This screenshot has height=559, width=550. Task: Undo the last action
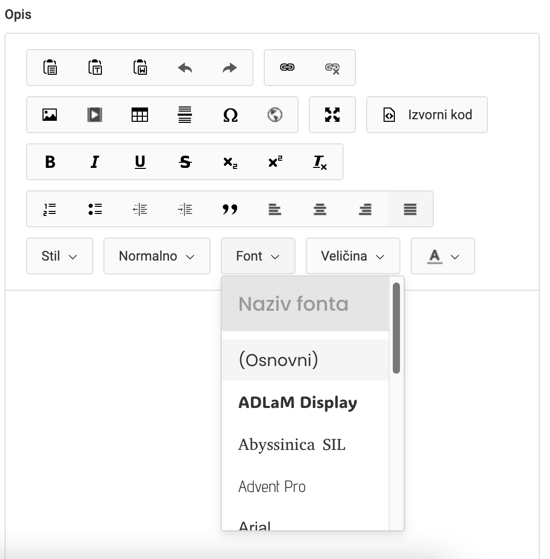(185, 68)
